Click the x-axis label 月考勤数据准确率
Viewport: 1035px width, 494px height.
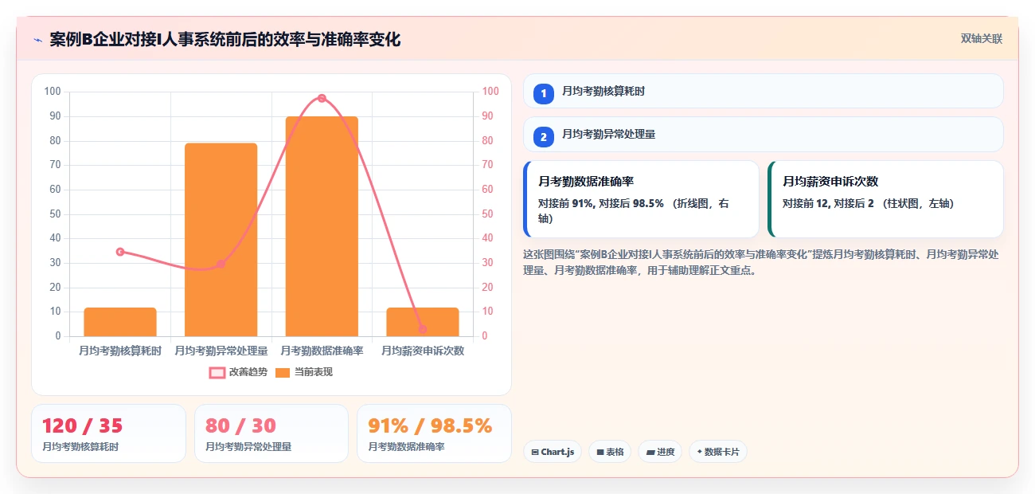(x=322, y=351)
